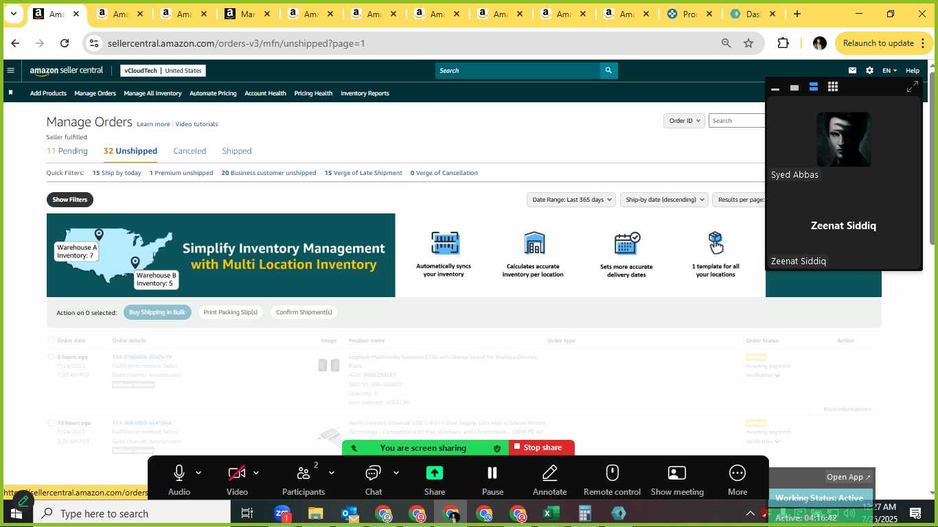Mute the Zoom Audio microphone
The height and width of the screenshot is (527, 938).
179,473
